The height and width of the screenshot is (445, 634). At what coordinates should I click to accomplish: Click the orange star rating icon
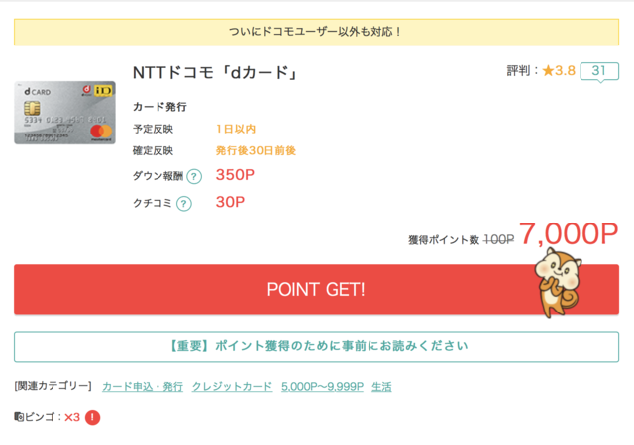pos(548,71)
